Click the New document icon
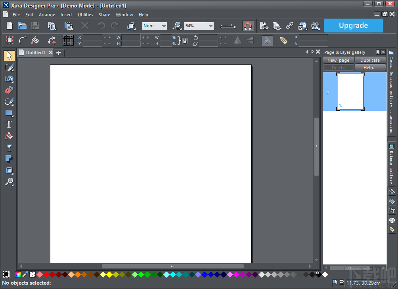 click(10, 26)
